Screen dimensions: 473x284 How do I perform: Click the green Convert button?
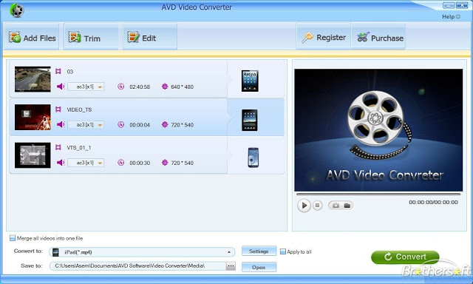click(405, 257)
